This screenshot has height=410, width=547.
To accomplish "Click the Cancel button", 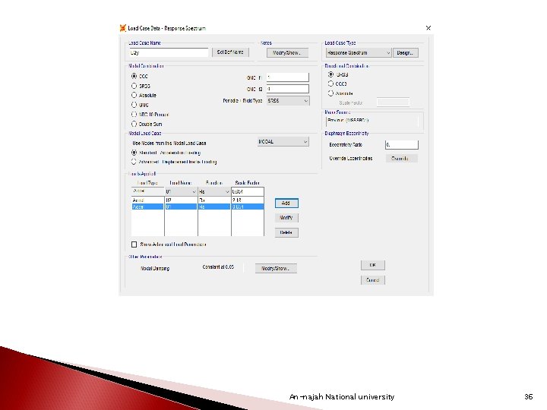I will [372, 280].
